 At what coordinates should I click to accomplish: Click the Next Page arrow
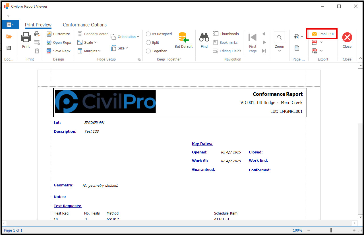click(264, 42)
